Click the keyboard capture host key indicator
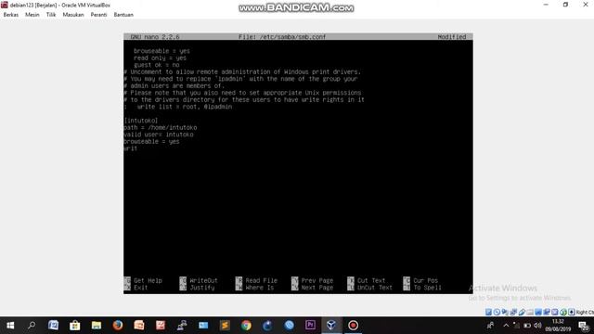Image resolution: width=594 pixels, height=334 pixels. pos(572,312)
